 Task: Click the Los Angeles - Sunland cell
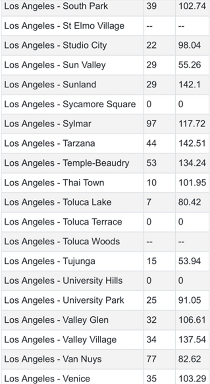coord(50,85)
